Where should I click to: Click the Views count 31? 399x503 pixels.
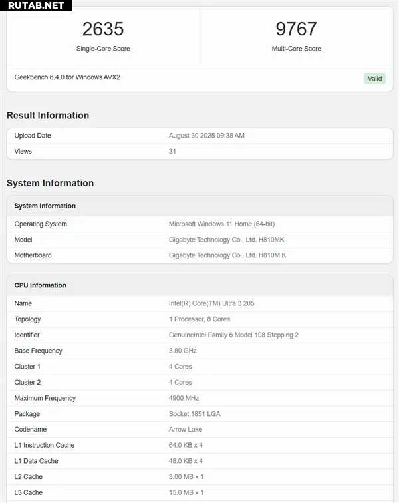pos(172,152)
